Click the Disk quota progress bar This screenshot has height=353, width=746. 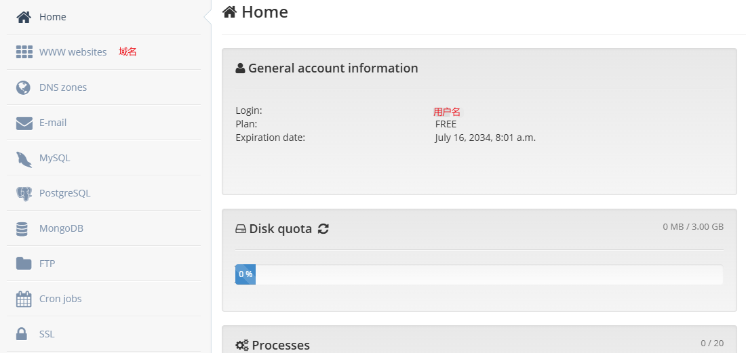(x=479, y=274)
